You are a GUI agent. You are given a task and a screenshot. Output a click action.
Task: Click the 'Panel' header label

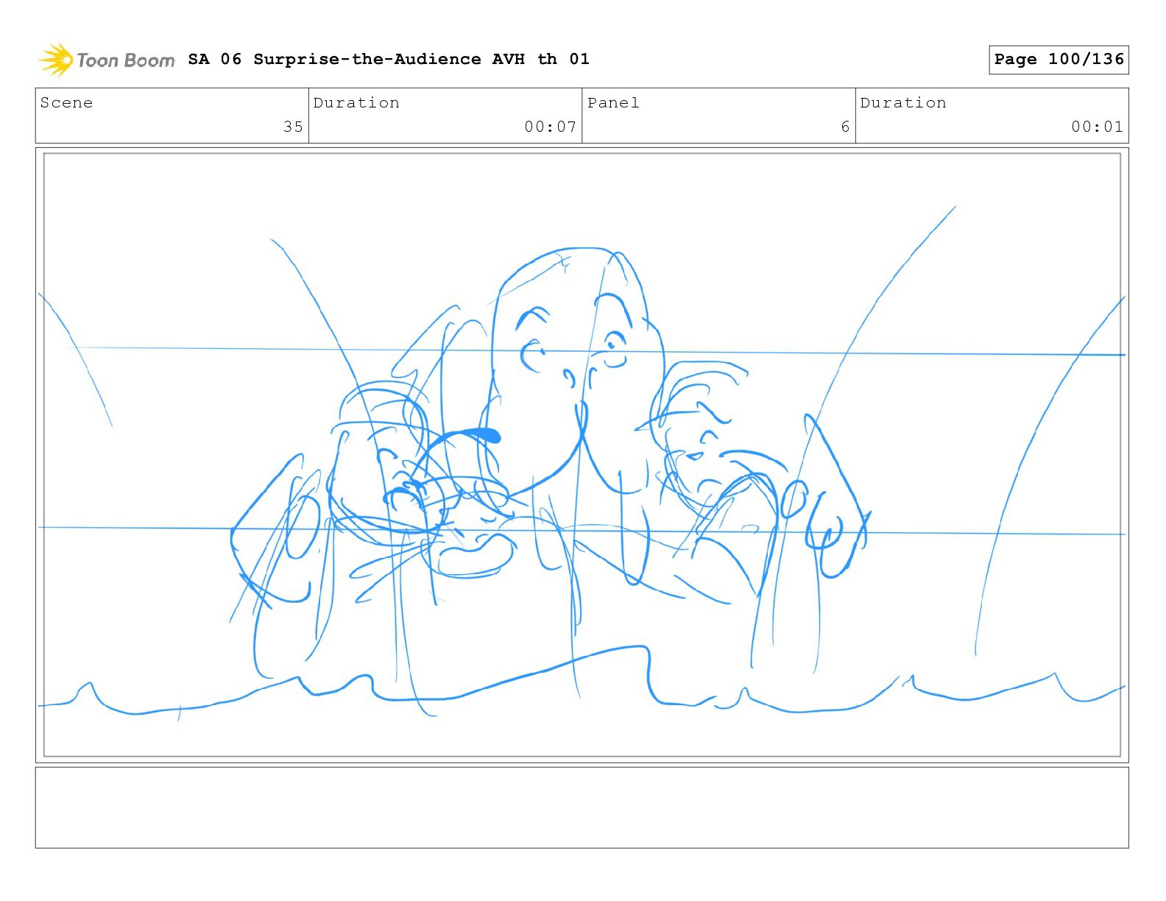pos(613,103)
